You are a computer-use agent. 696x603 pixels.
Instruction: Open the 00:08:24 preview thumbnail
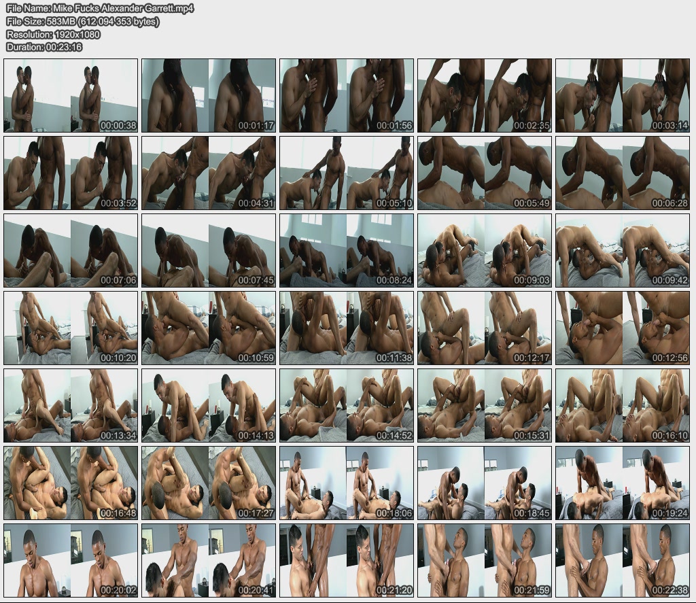347,250
